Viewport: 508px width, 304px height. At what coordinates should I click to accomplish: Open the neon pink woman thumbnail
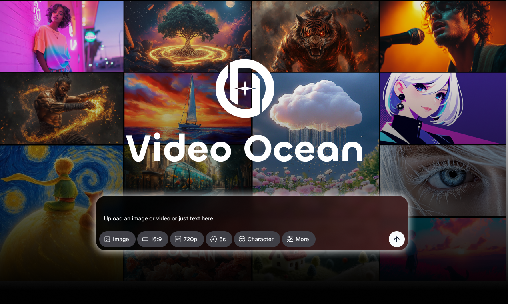click(62, 36)
